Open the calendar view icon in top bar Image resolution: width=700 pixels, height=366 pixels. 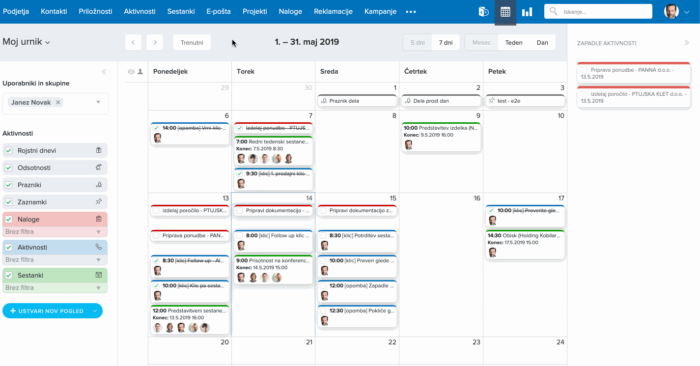pyautogui.click(x=505, y=12)
